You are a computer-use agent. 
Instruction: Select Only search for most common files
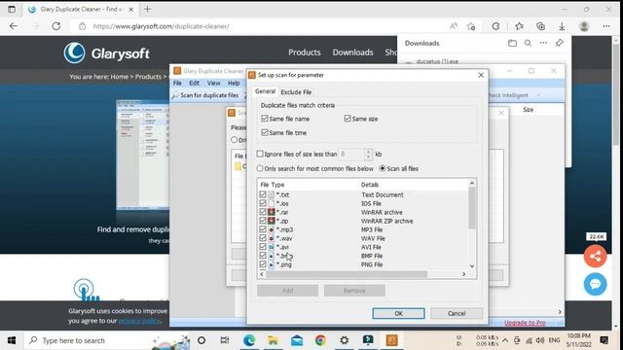[x=260, y=168]
